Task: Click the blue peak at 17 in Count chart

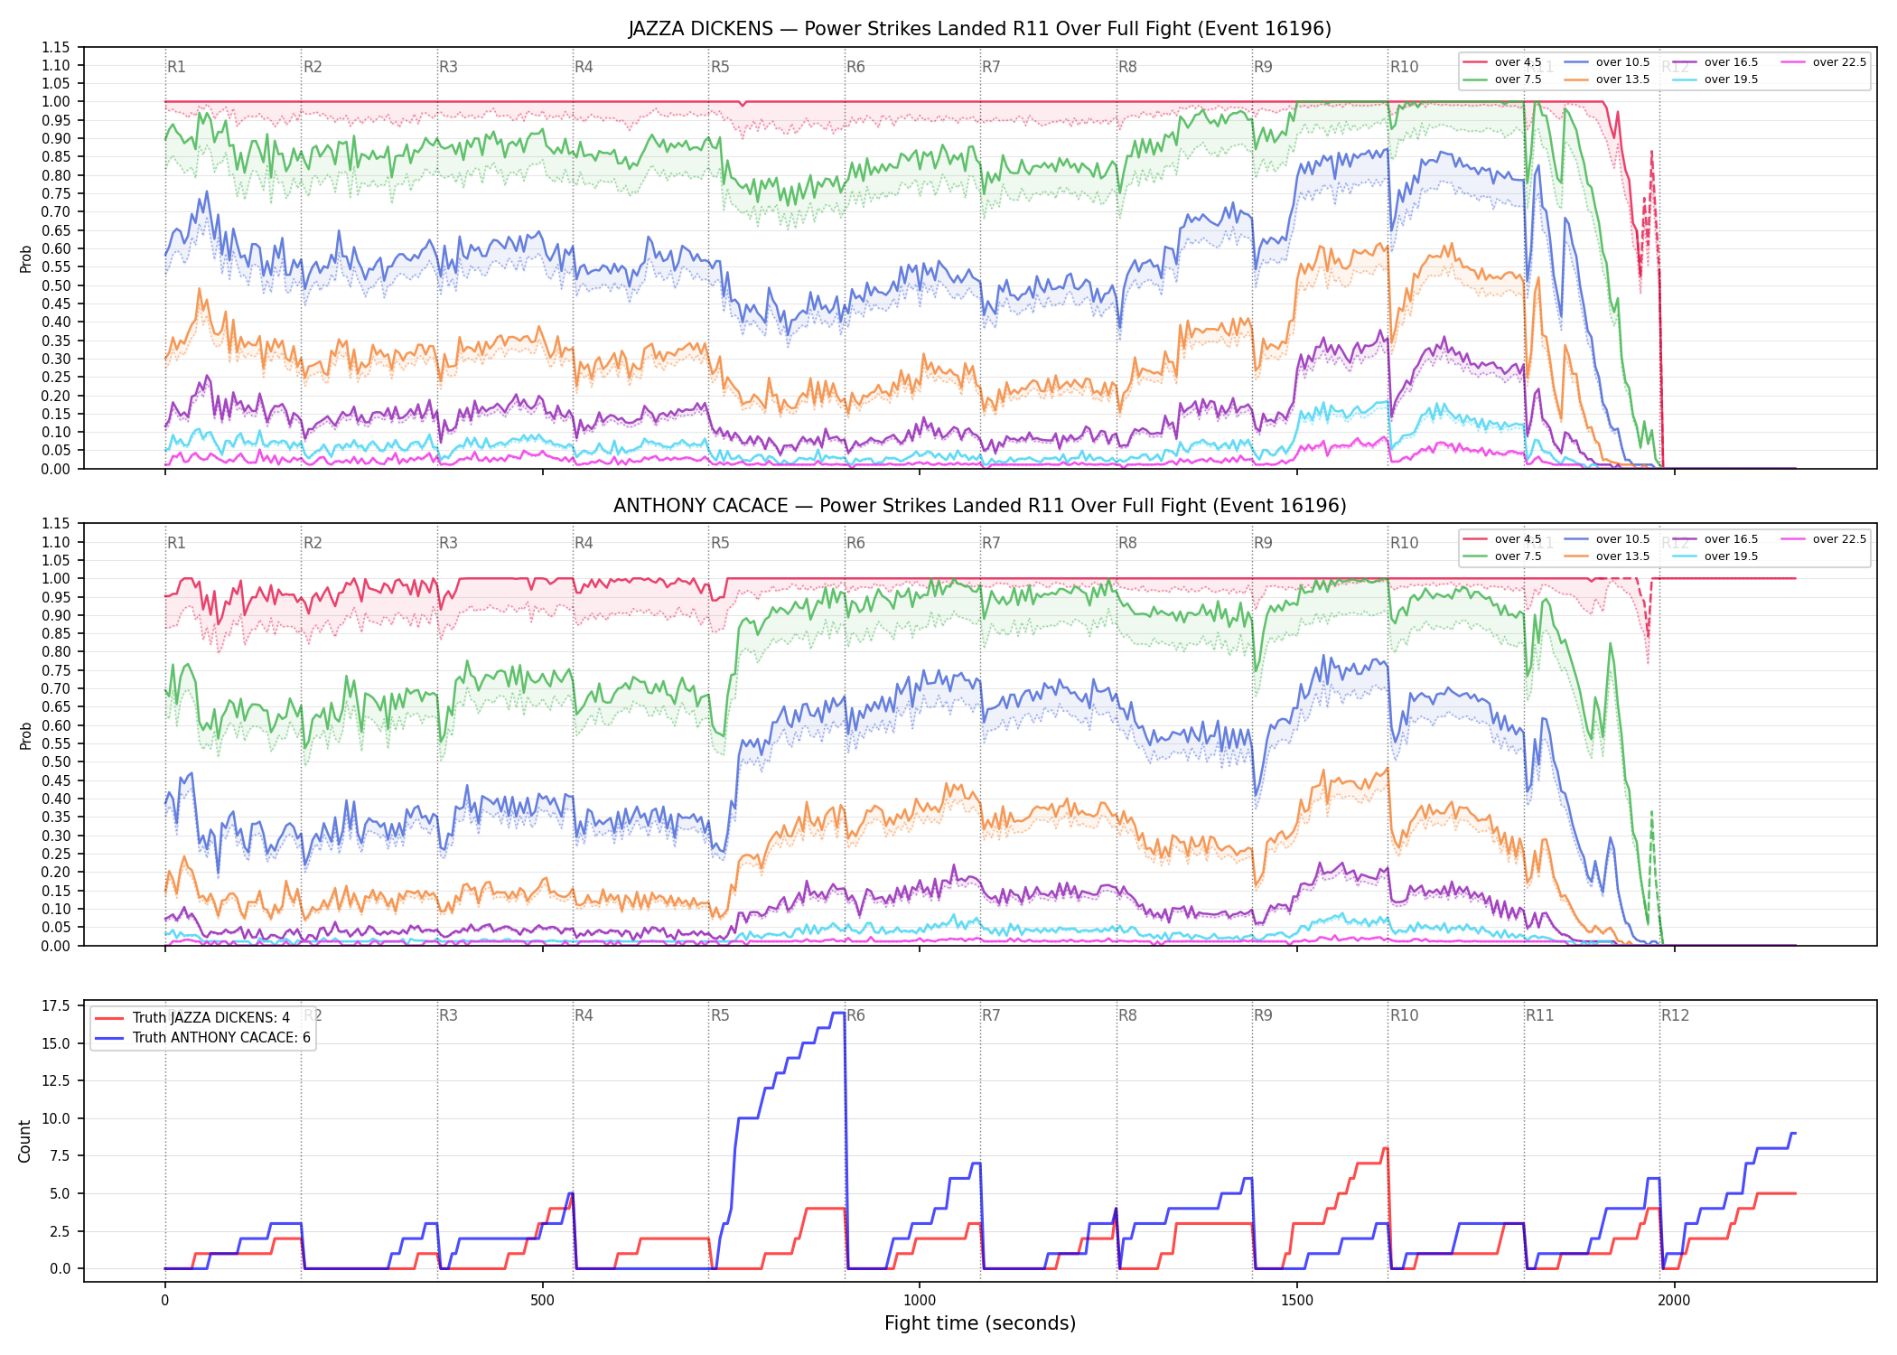Action: pyautogui.click(x=838, y=1014)
